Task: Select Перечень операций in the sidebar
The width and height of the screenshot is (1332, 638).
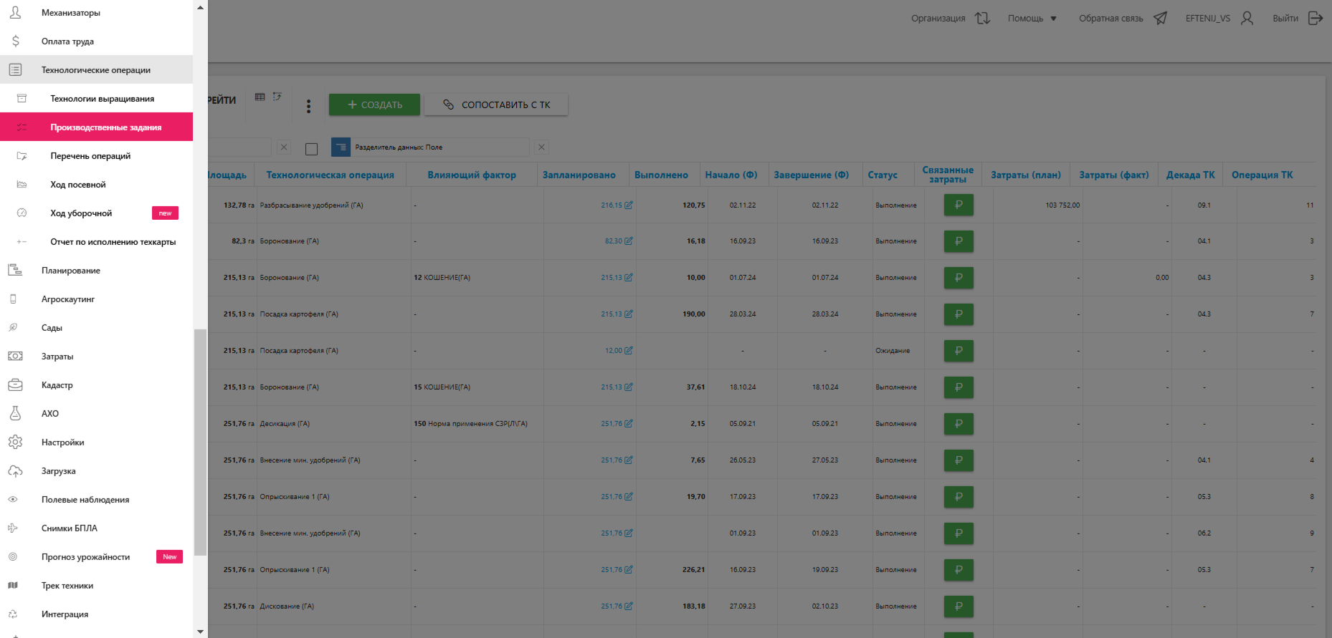Action: click(x=90, y=156)
